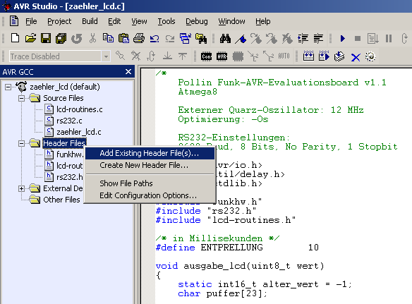Print the file with the printer icon

click(139, 39)
